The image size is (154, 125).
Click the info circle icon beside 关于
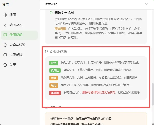[x=5, y=65]
